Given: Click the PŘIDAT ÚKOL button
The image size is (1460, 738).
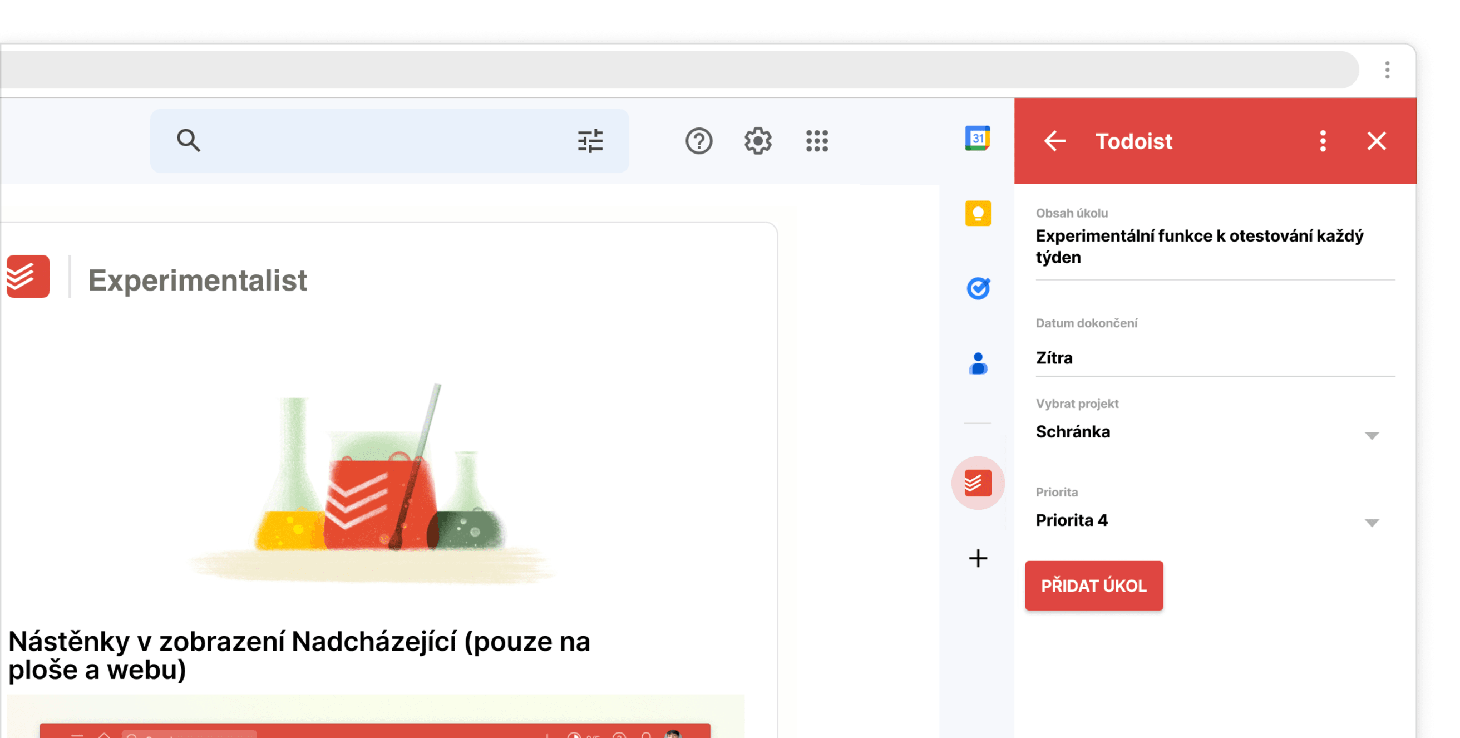Looking at the screenshot, I should click(1093, 586).
